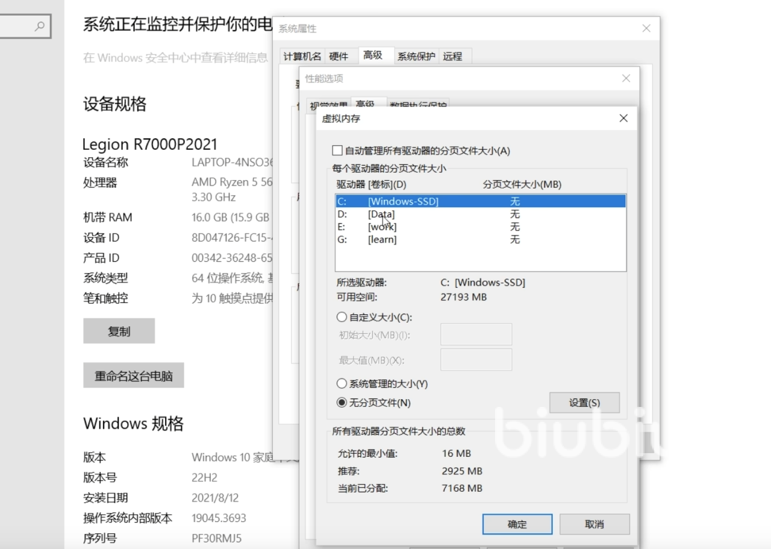The height and width of the screenshot is (549, 771).
Task: Open the 系统保护 tab
Action: point(416,56)
